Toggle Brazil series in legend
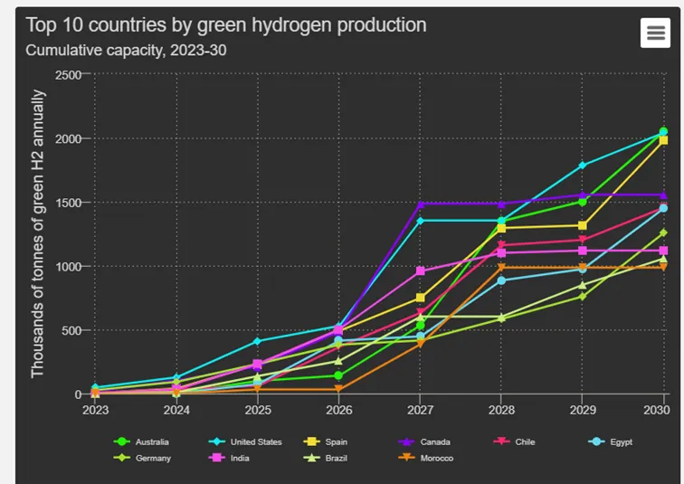Viewport: 684px width, 484px height. click(326, 458)
